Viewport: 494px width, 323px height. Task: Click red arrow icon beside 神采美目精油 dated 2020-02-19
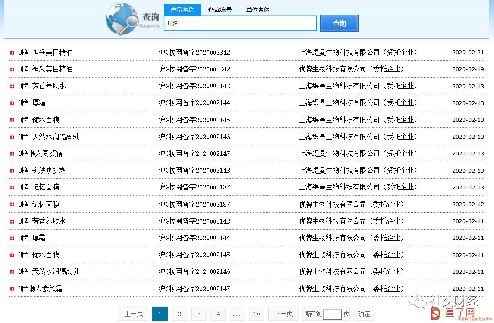[12, 69]
